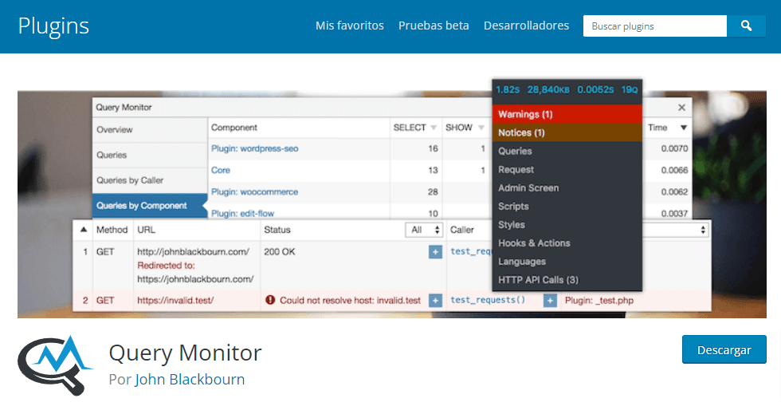
Task: Select Queries by Caller tab
Action: click(x=150, y=180)
